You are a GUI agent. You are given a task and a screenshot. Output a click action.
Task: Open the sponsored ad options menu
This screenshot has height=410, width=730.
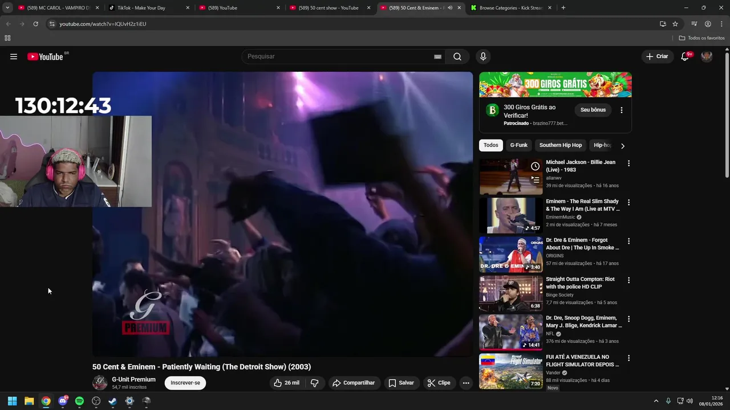[622, 110]
